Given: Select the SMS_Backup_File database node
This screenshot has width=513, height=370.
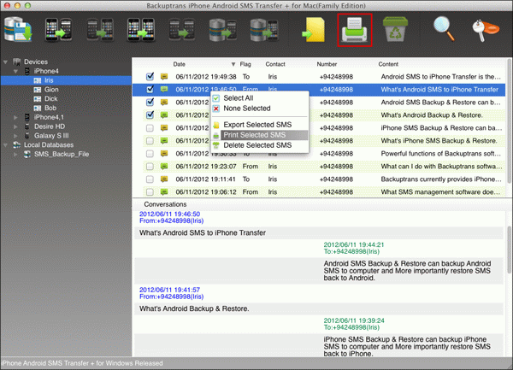Looking at the screenshot, I should click(x=62, y=154).
